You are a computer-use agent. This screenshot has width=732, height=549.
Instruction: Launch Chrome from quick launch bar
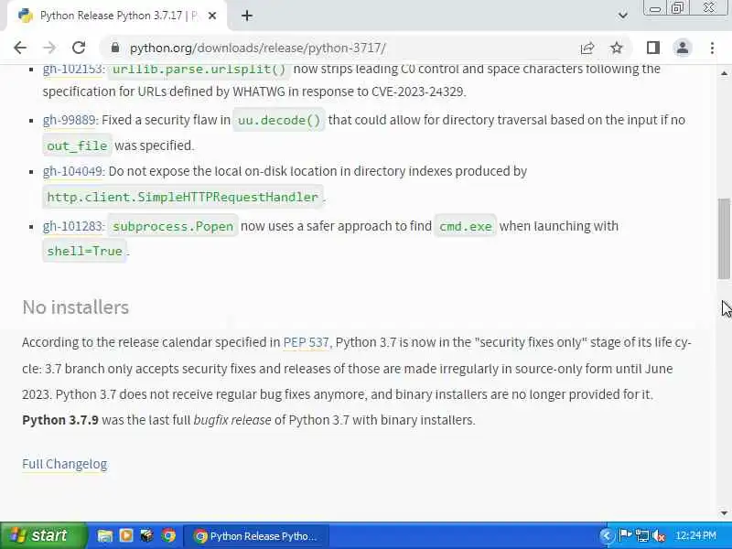(168, 536)
